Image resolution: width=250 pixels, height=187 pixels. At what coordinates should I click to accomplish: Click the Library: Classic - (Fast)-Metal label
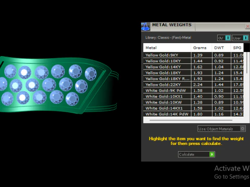tap(168, 37)
